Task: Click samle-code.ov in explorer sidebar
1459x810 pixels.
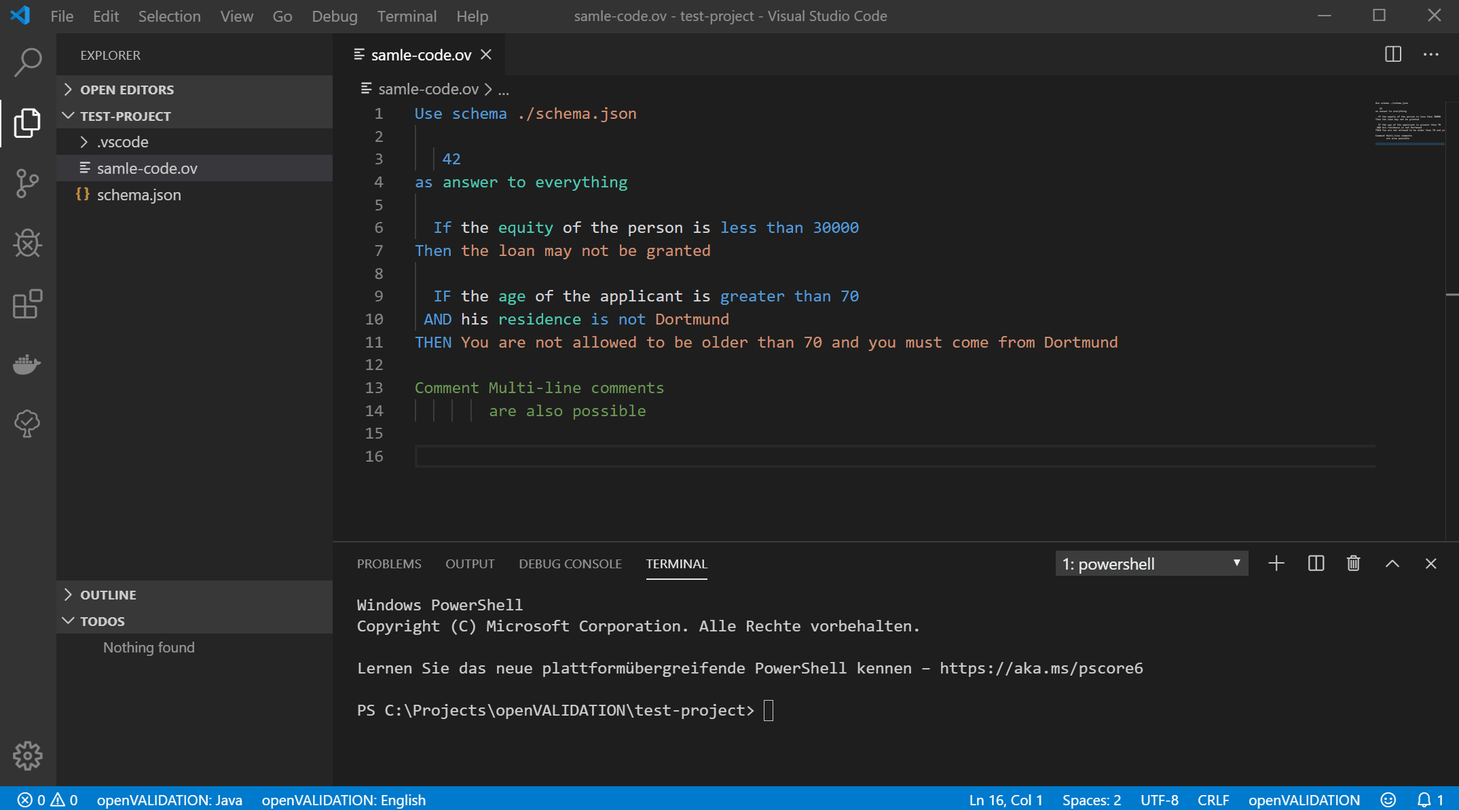Action: [147, 168]
